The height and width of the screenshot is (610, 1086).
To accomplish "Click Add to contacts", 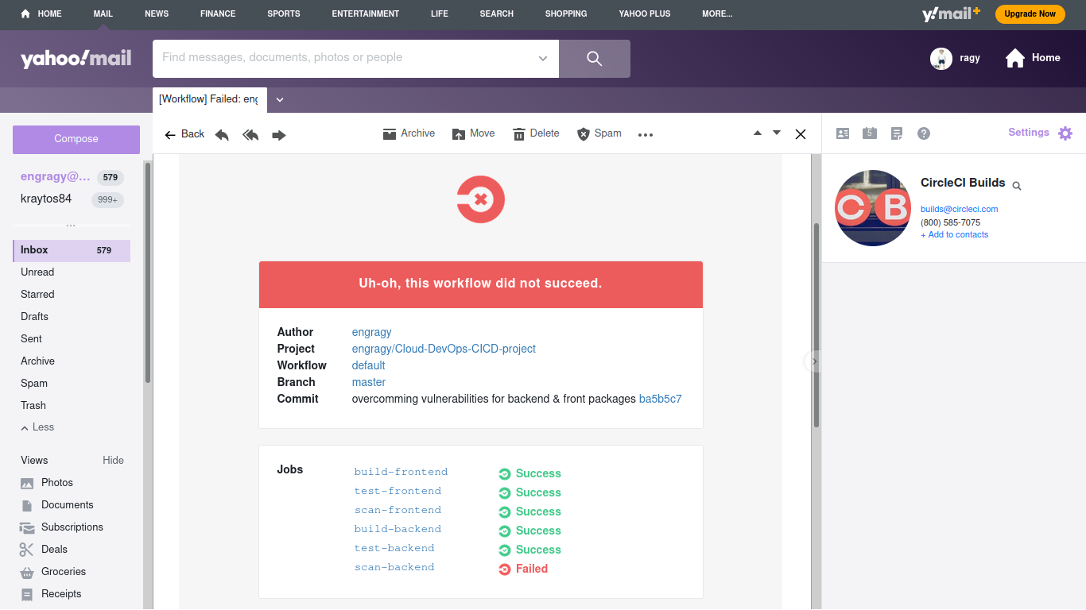I will pos(955,235).
